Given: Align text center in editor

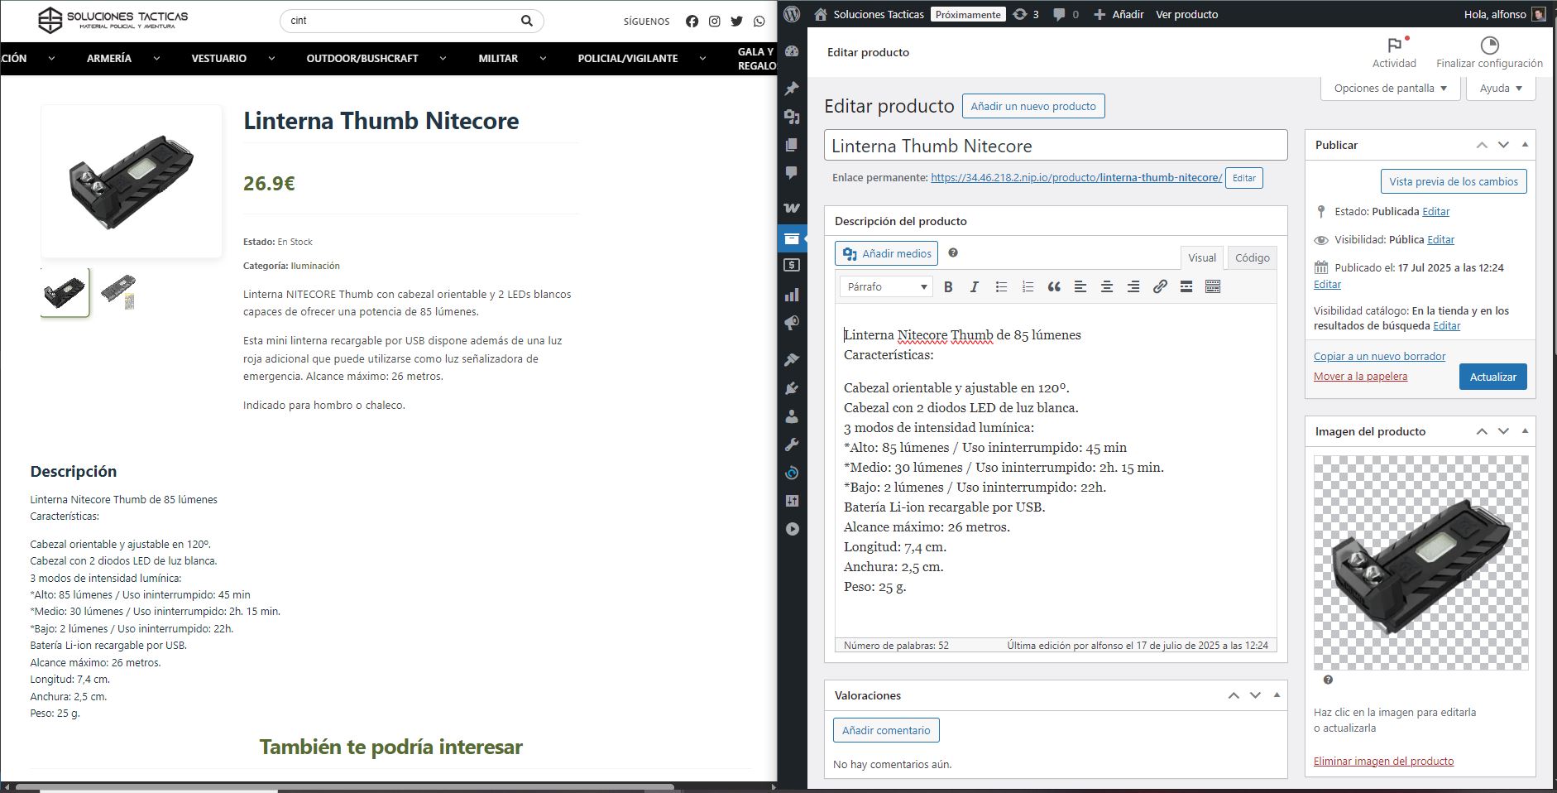Looking at the screenshot, I should (1107, 286).
